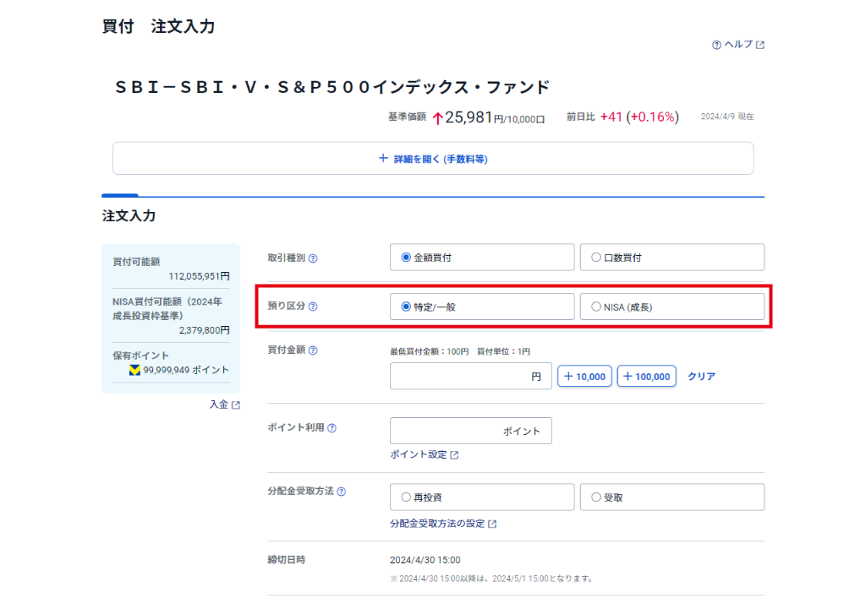Viewport: 866px width, 603px height.
Task: Open help icon next to ポイント利用
Action: click(x=332, y=428)
